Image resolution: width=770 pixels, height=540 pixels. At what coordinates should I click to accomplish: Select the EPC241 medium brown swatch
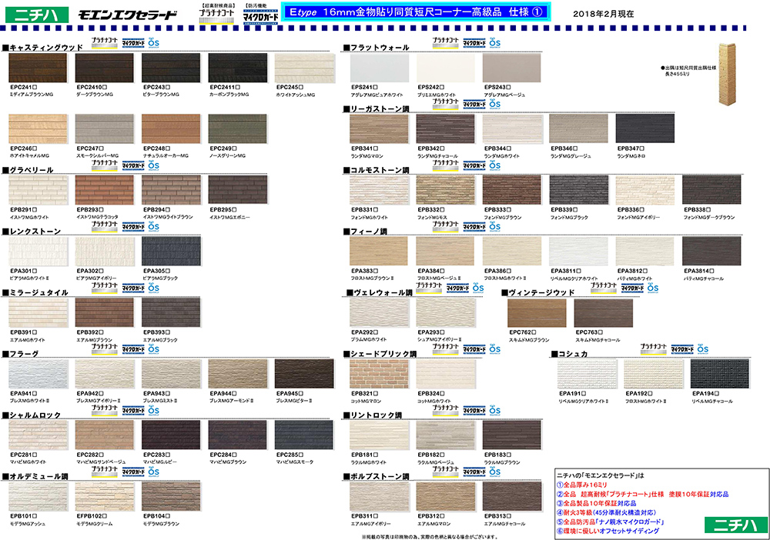tap(38, 68)
